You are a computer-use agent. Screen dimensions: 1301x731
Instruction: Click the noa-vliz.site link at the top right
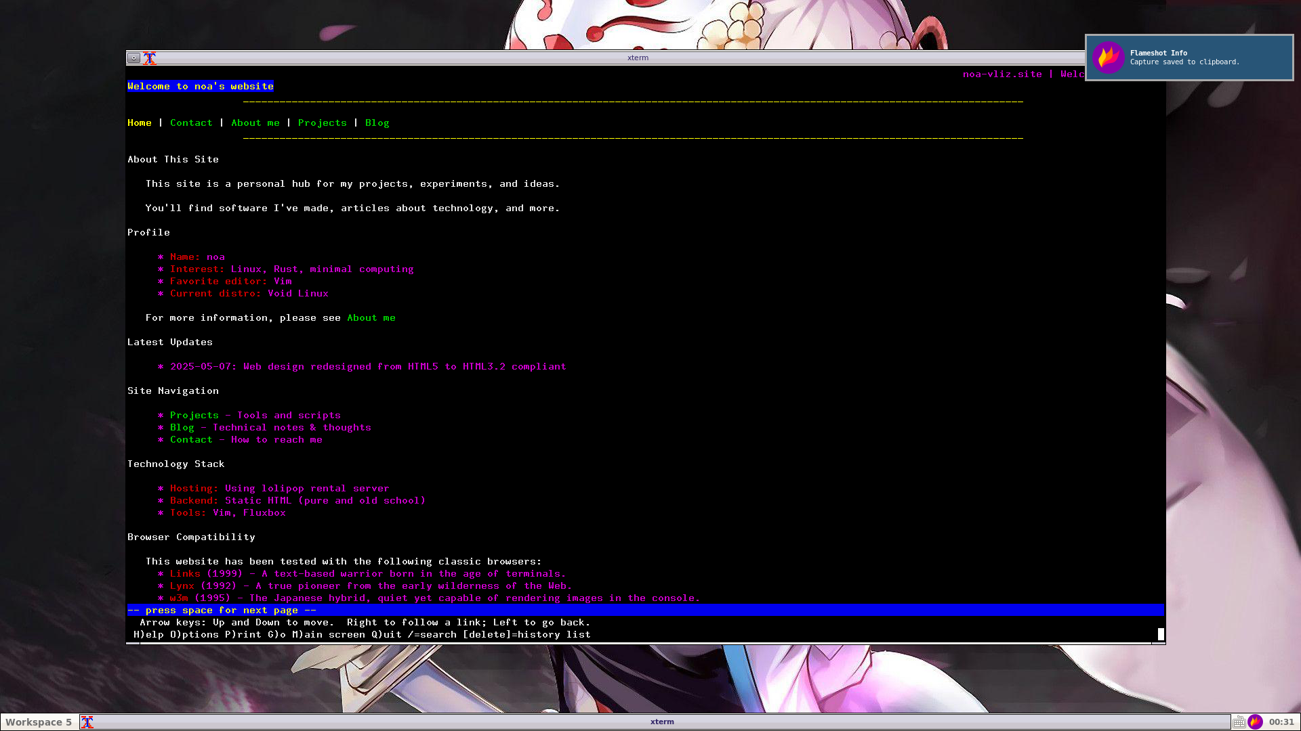tap(1002, 74)
